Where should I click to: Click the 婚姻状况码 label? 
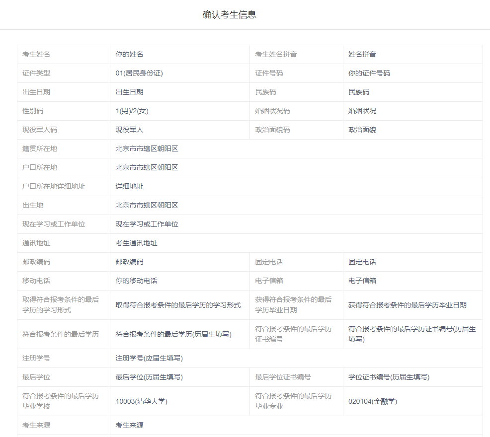point(272,111)
